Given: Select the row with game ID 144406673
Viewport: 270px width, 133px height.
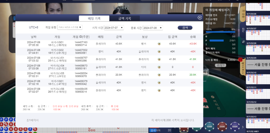Looking at the screenshot, I should tap(109, 67).
